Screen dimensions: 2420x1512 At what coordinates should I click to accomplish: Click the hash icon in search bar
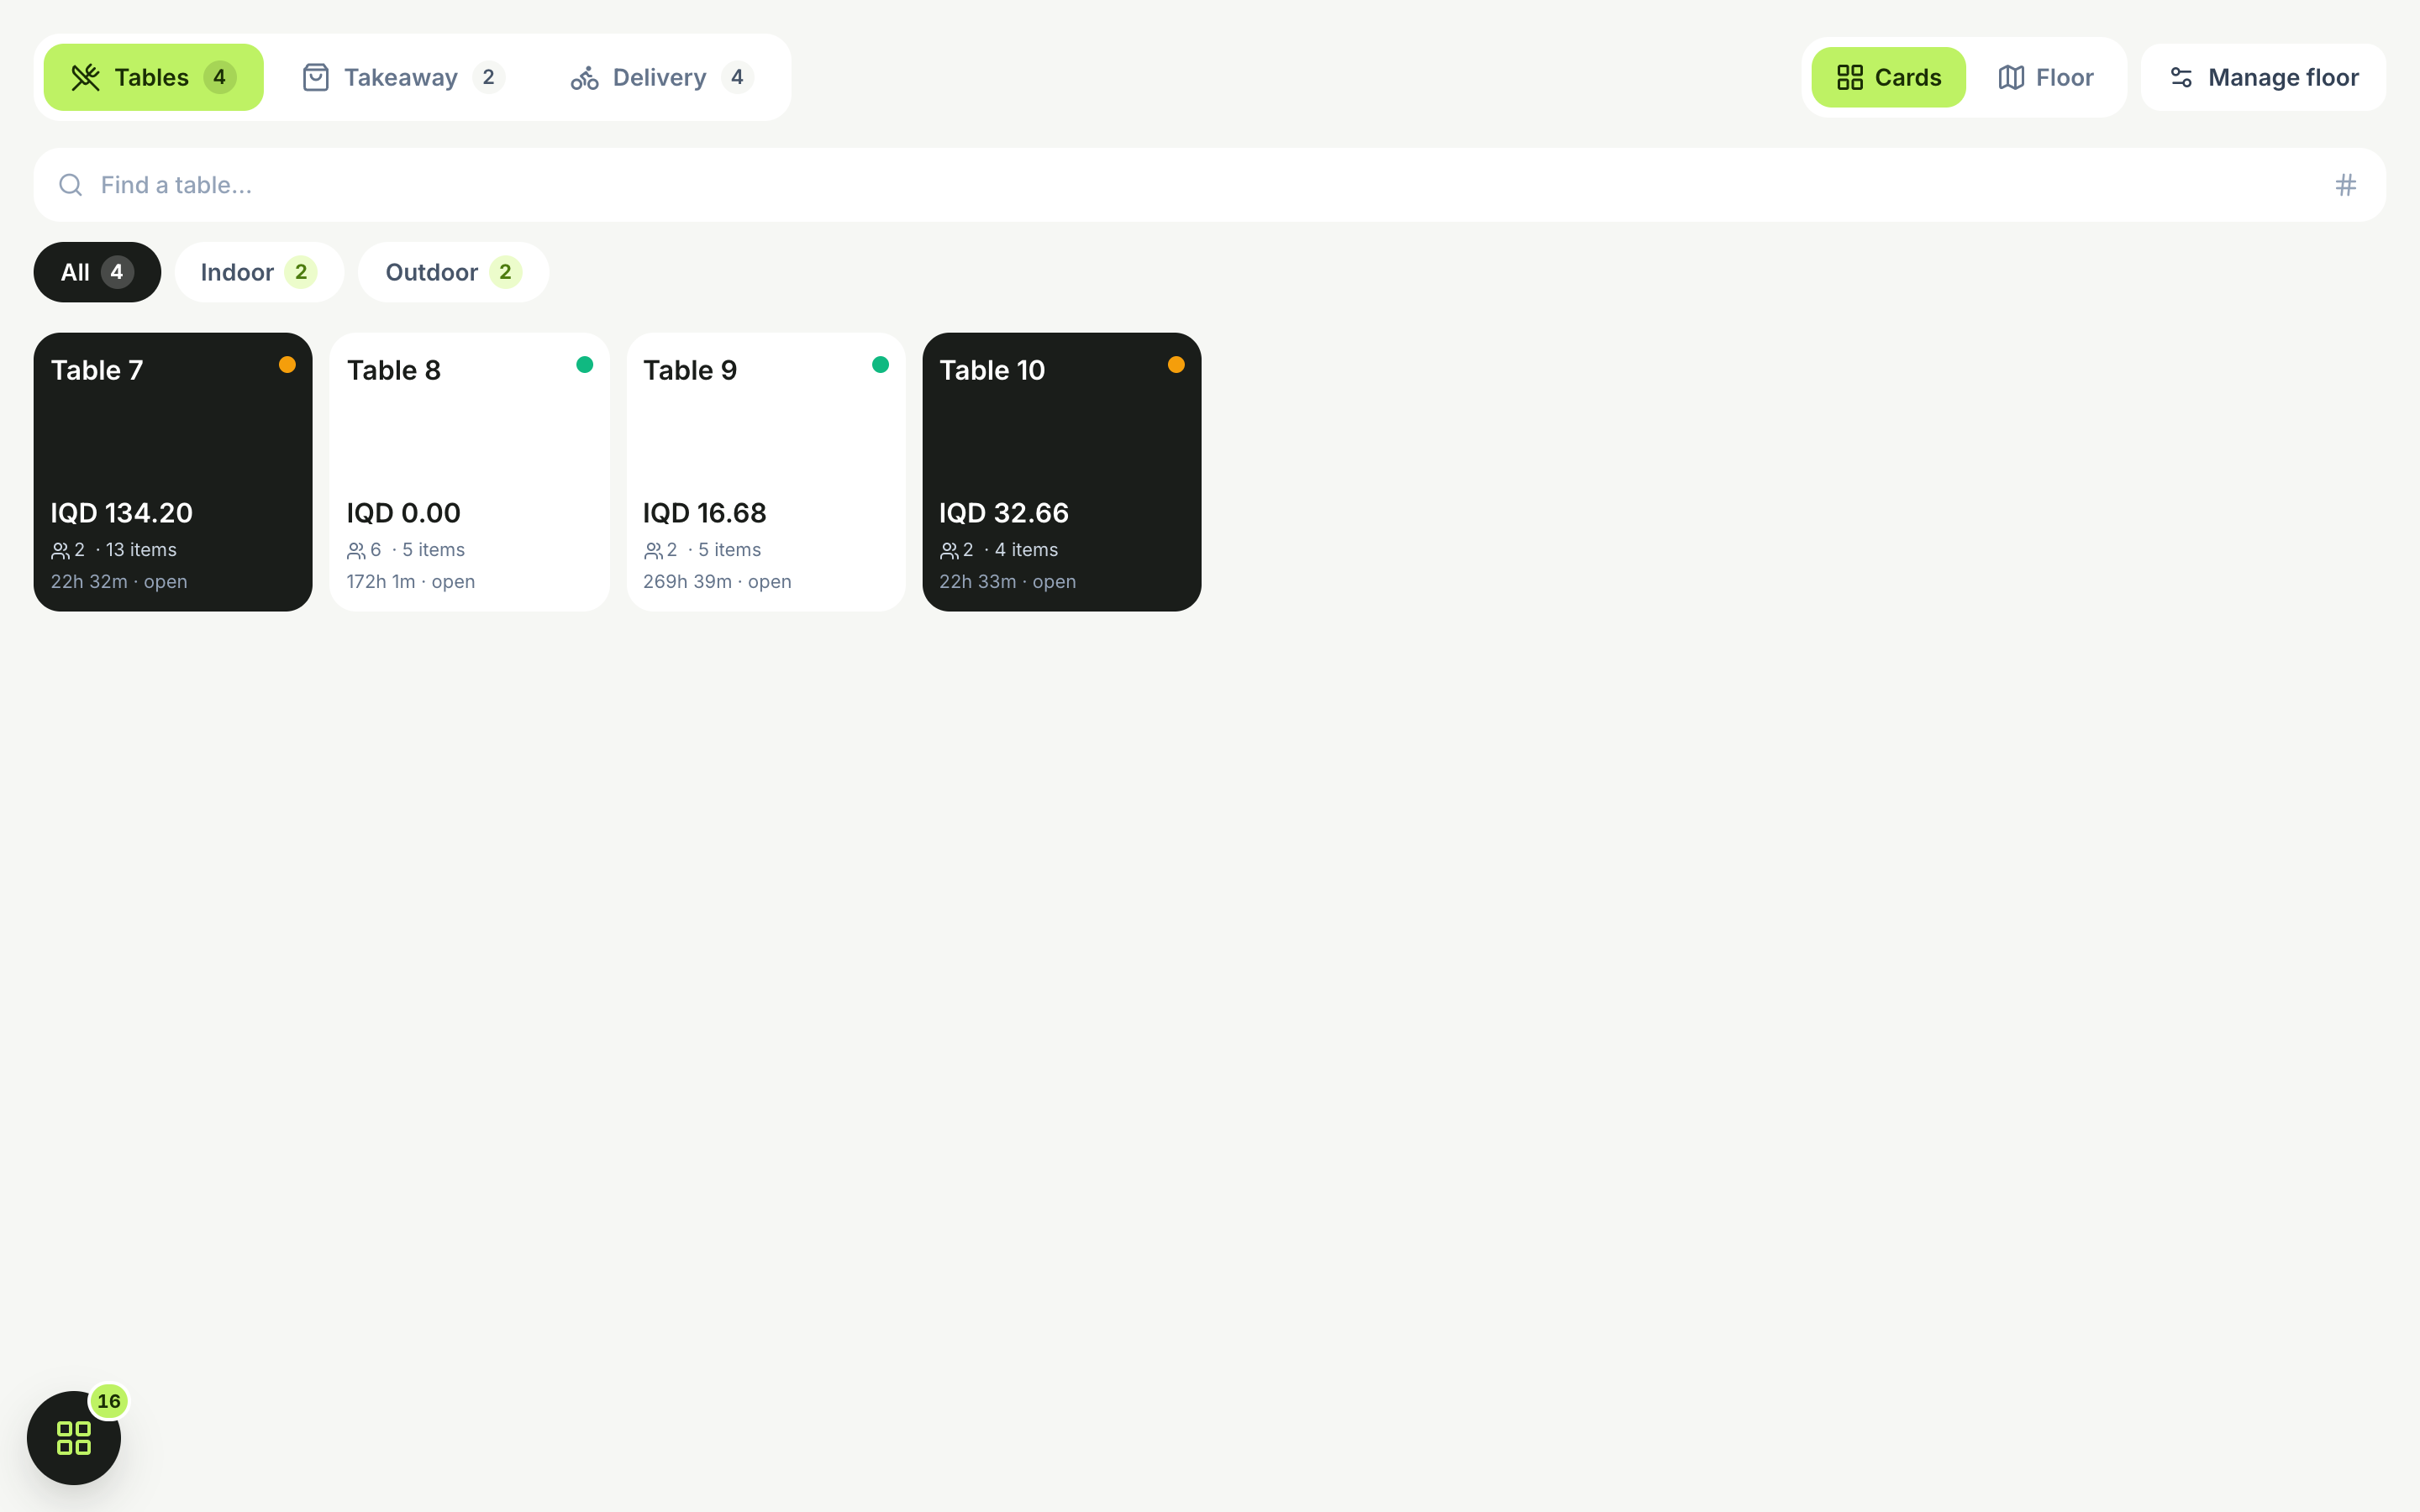click(2345, 185)
